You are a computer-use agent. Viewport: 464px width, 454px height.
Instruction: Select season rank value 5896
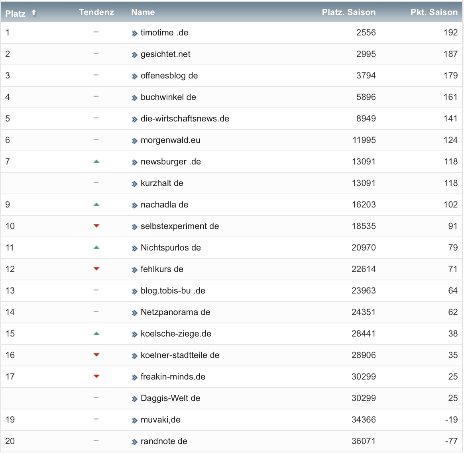pyautogui.click(x=366, y=97)
